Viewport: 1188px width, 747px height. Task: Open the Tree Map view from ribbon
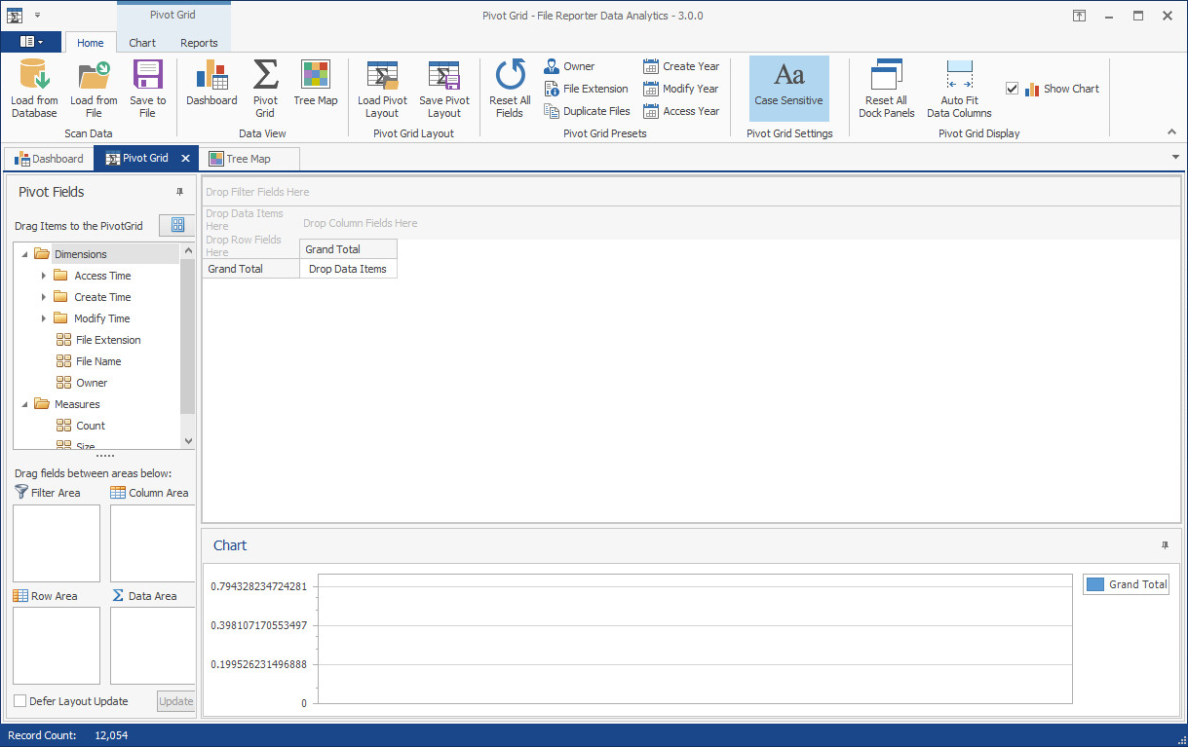(x=316, y=83)
